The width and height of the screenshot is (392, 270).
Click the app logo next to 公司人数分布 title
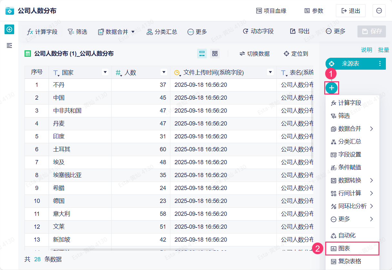point(10,11)
